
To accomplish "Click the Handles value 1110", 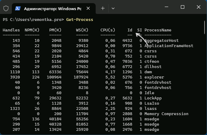I will point(15,72).
